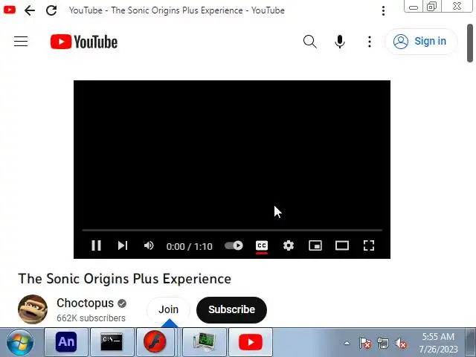Screen dimensions: 476x357
Task: Click Show desktop strip at taskbar end
Action: tap(471, 342)
